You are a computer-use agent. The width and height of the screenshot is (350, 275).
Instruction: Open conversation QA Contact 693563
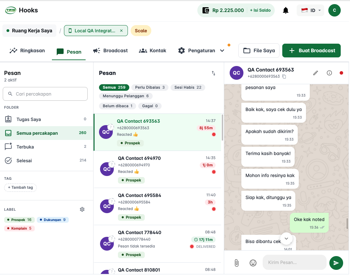click(x=157, y=132)
